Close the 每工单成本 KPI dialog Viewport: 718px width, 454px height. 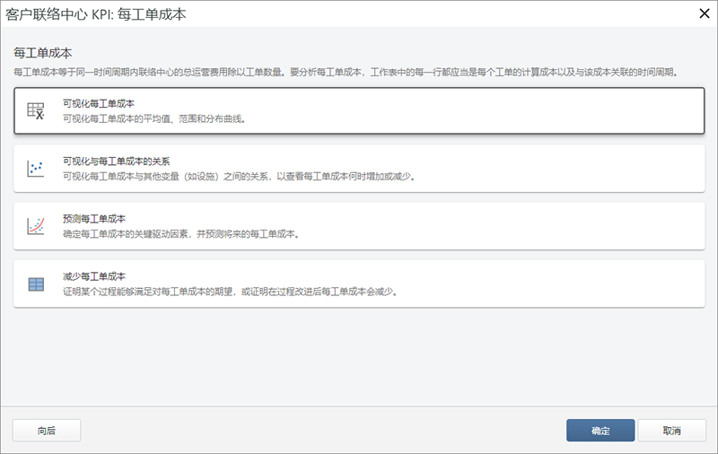[x=700, y=14]
